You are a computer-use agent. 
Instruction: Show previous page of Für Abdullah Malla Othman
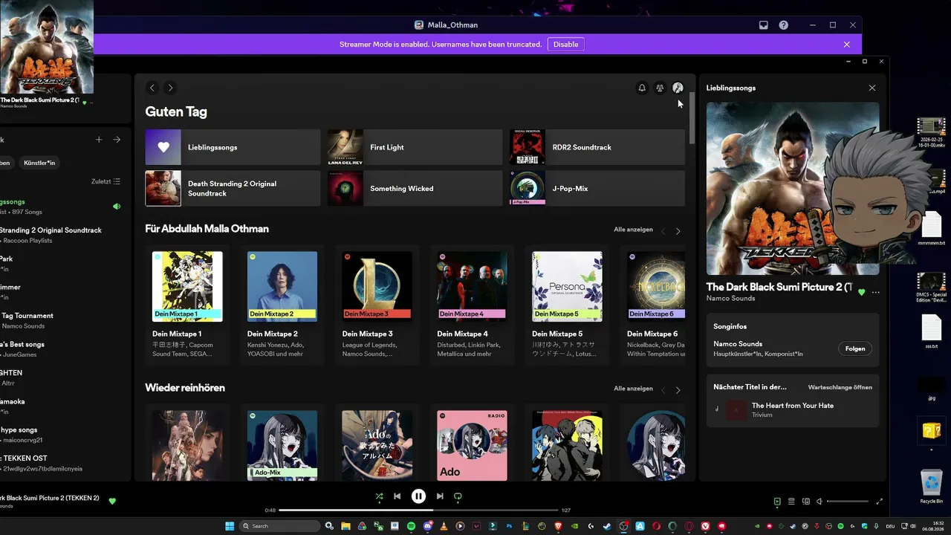(x=663, y=231)
